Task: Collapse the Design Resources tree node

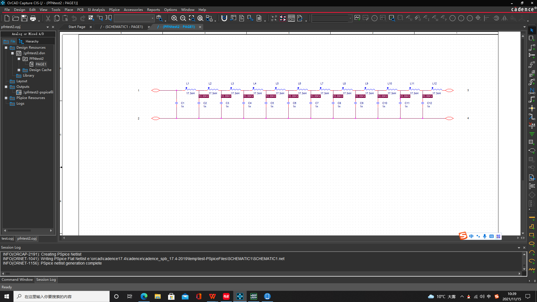Action: point(6,48)
